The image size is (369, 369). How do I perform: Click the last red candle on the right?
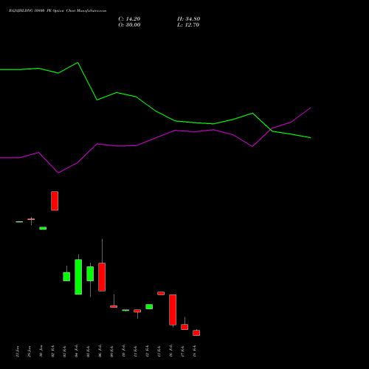(x=196, y=333)
